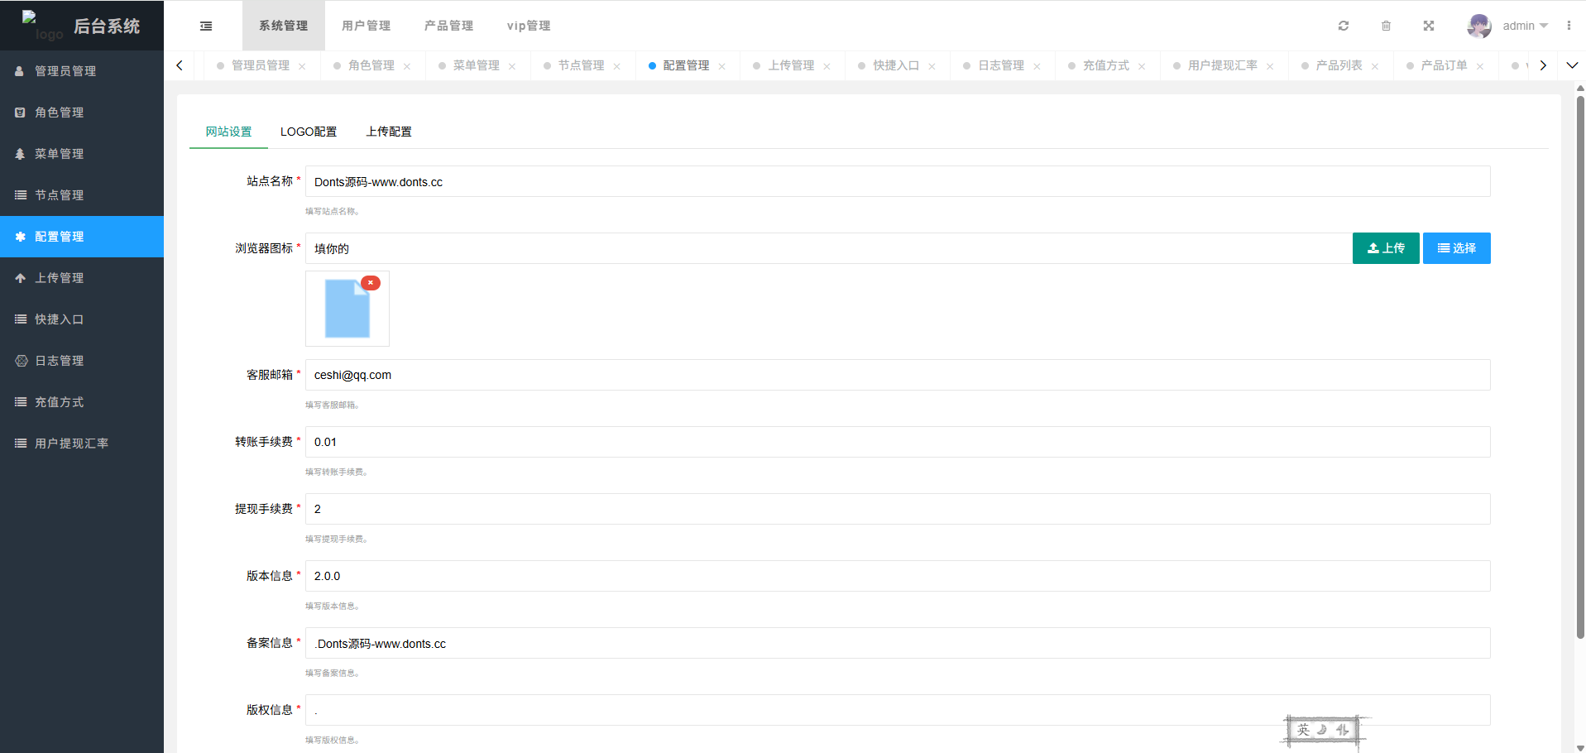Close the 角色管理 tab
This screenshot has width=1586, height=753.
coord(407,67)
